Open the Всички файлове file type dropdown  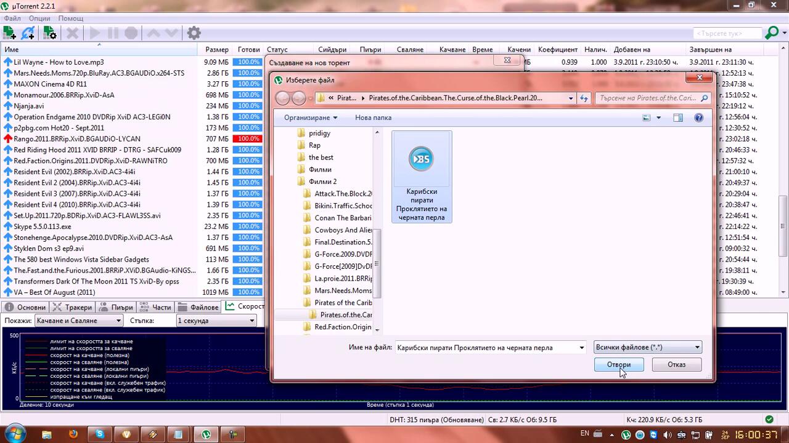click(648, 348)
